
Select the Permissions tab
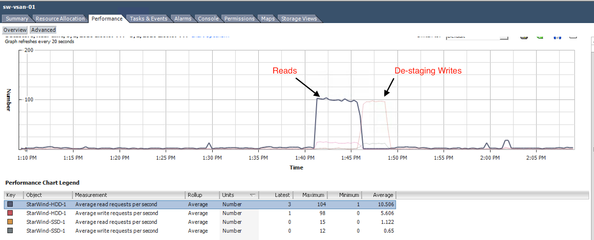click(239, 19)
